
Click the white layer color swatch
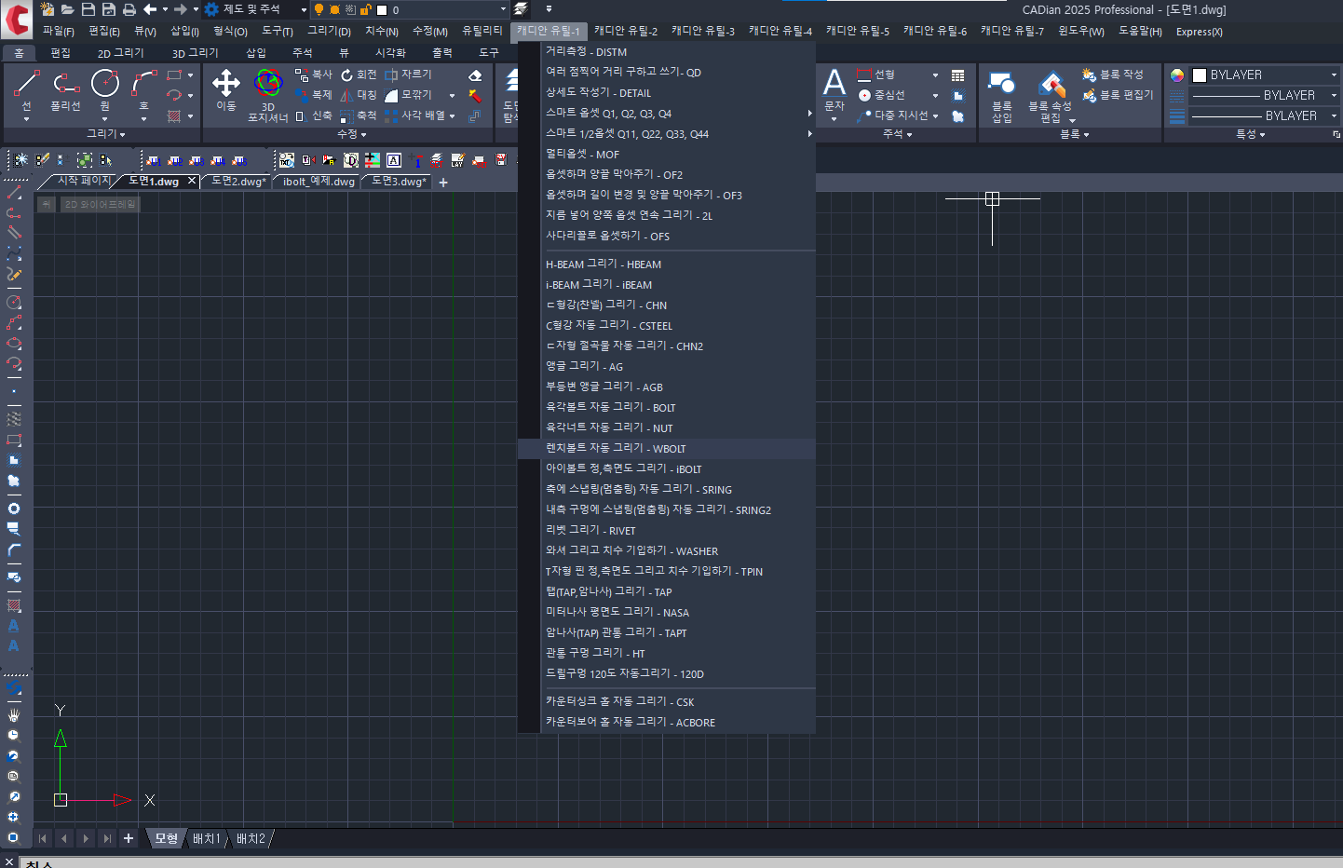point(382,10)
